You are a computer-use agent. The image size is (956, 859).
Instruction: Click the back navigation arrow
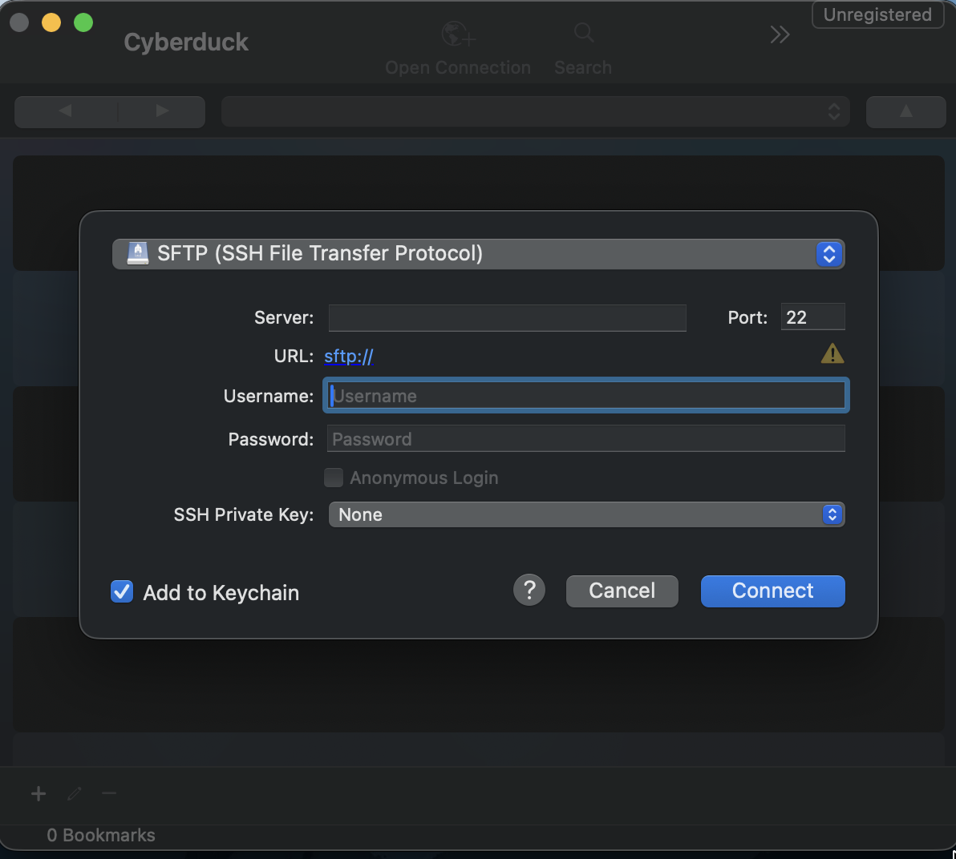pos(66,111)
